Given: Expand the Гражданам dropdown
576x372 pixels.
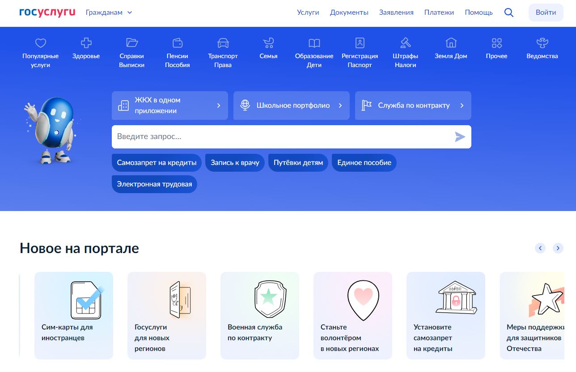Looking at the screenshot, I should [x=109, y=13].
